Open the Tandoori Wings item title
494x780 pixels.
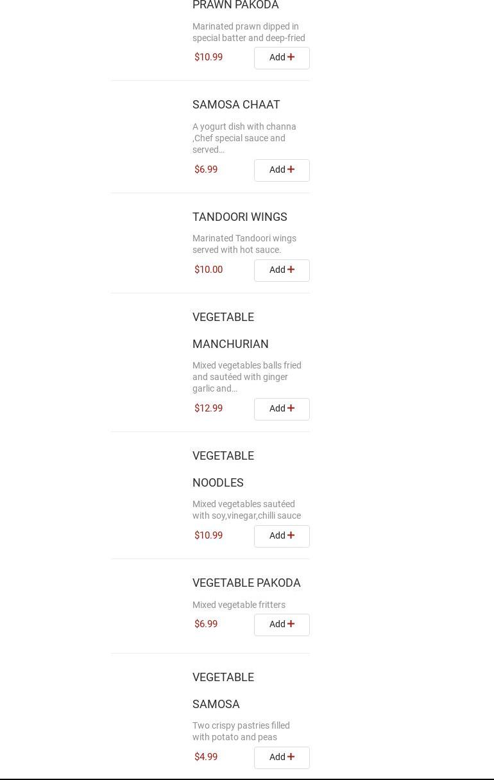click(x=239, y=217)
